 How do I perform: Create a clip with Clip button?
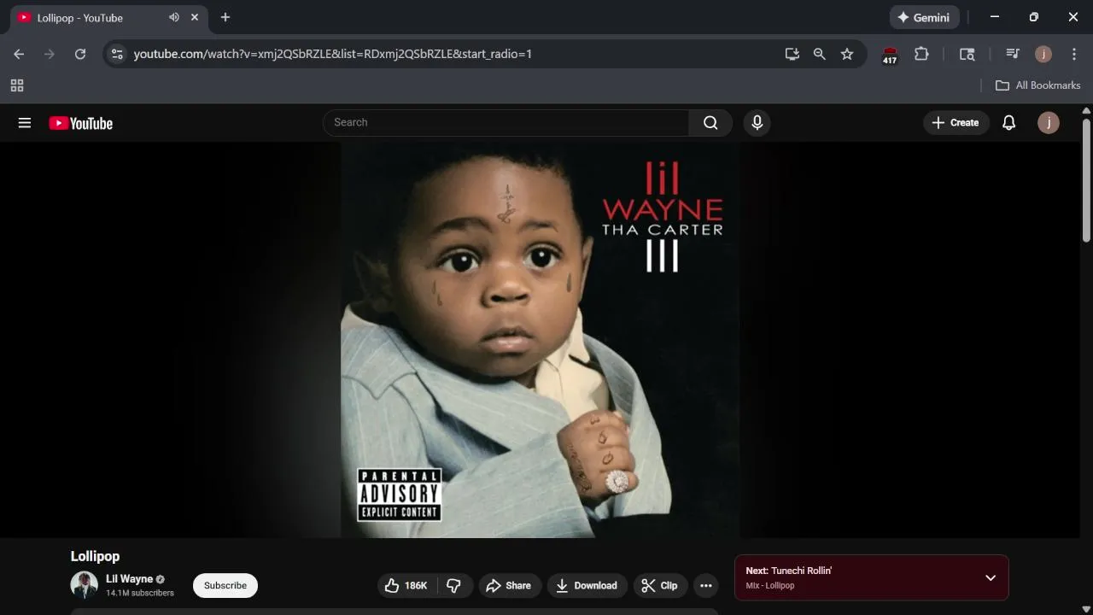tap(660, 585)
